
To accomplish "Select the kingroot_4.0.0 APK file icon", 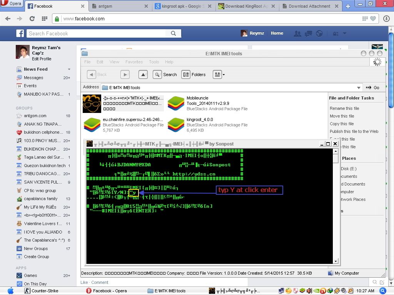I will click(175, 124).
